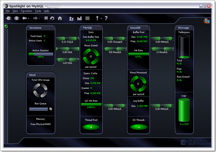Image resolution: width=216 pixels, height=152 pixels.
Task: Click the IO Threads green oval
Action: (139, 127)
